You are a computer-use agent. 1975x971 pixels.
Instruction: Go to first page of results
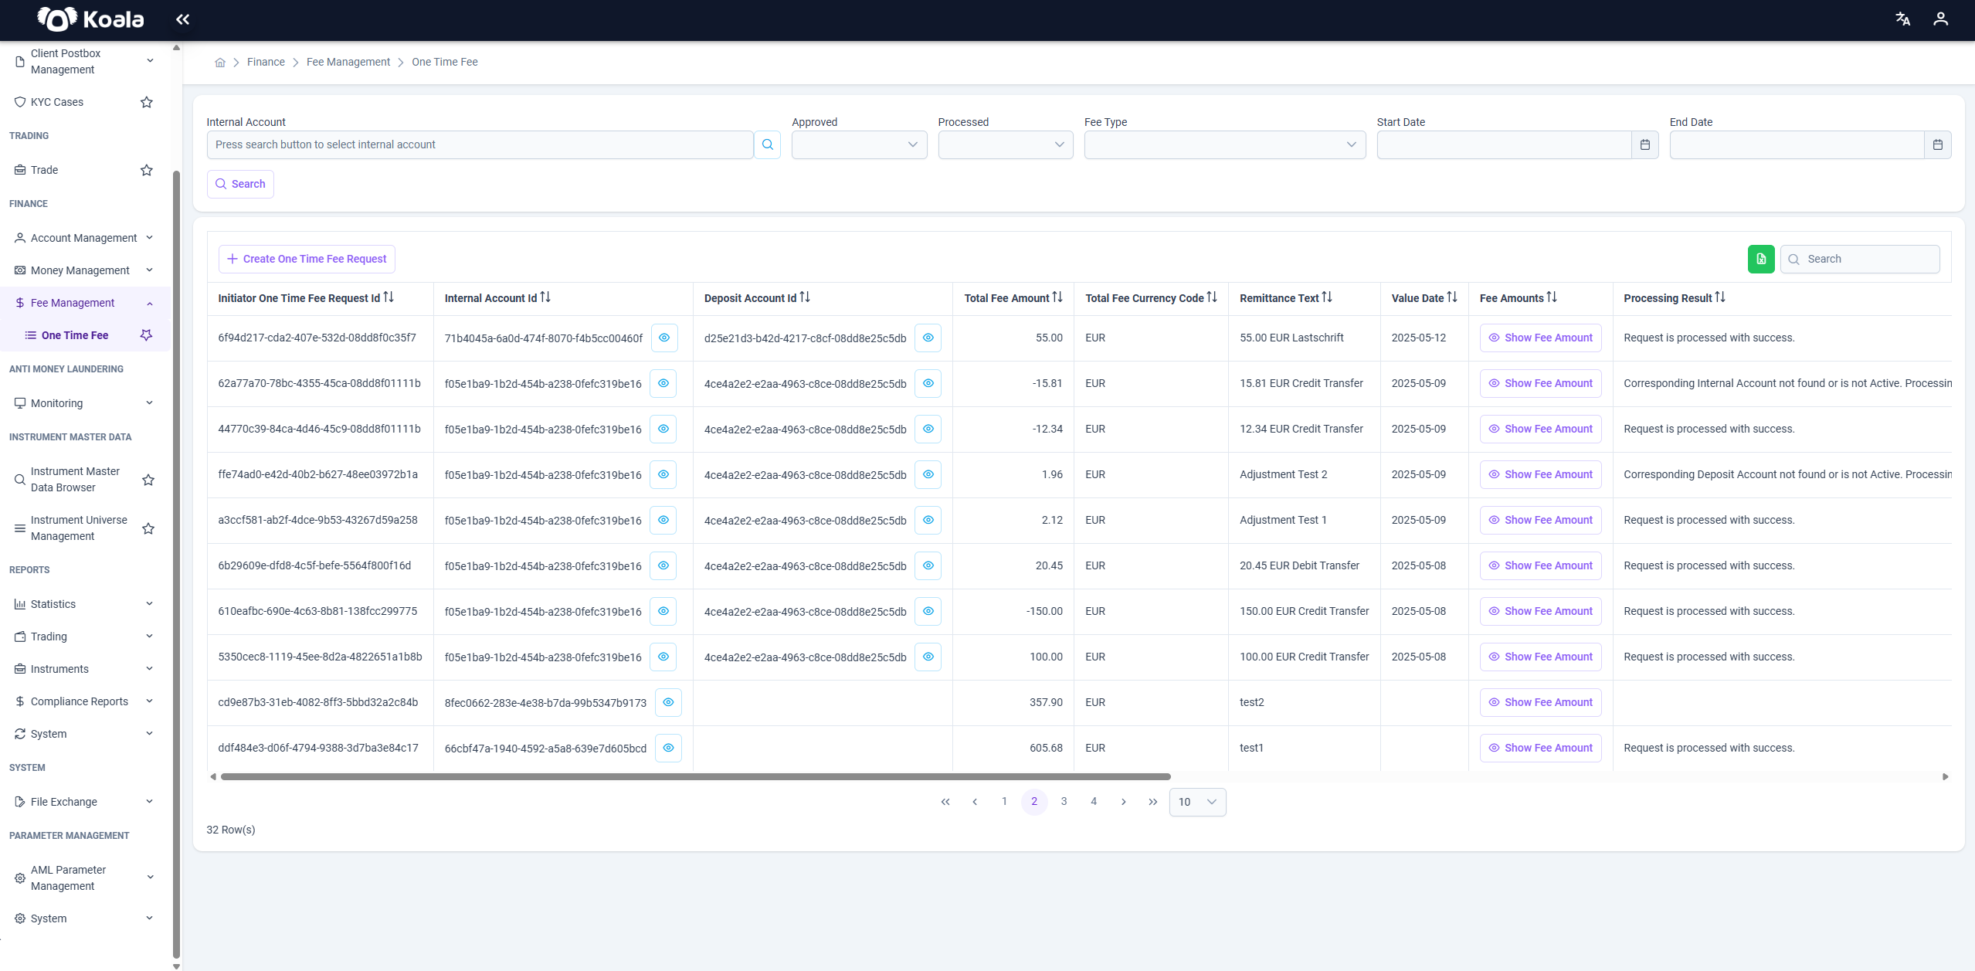click(x=945, y=802)
